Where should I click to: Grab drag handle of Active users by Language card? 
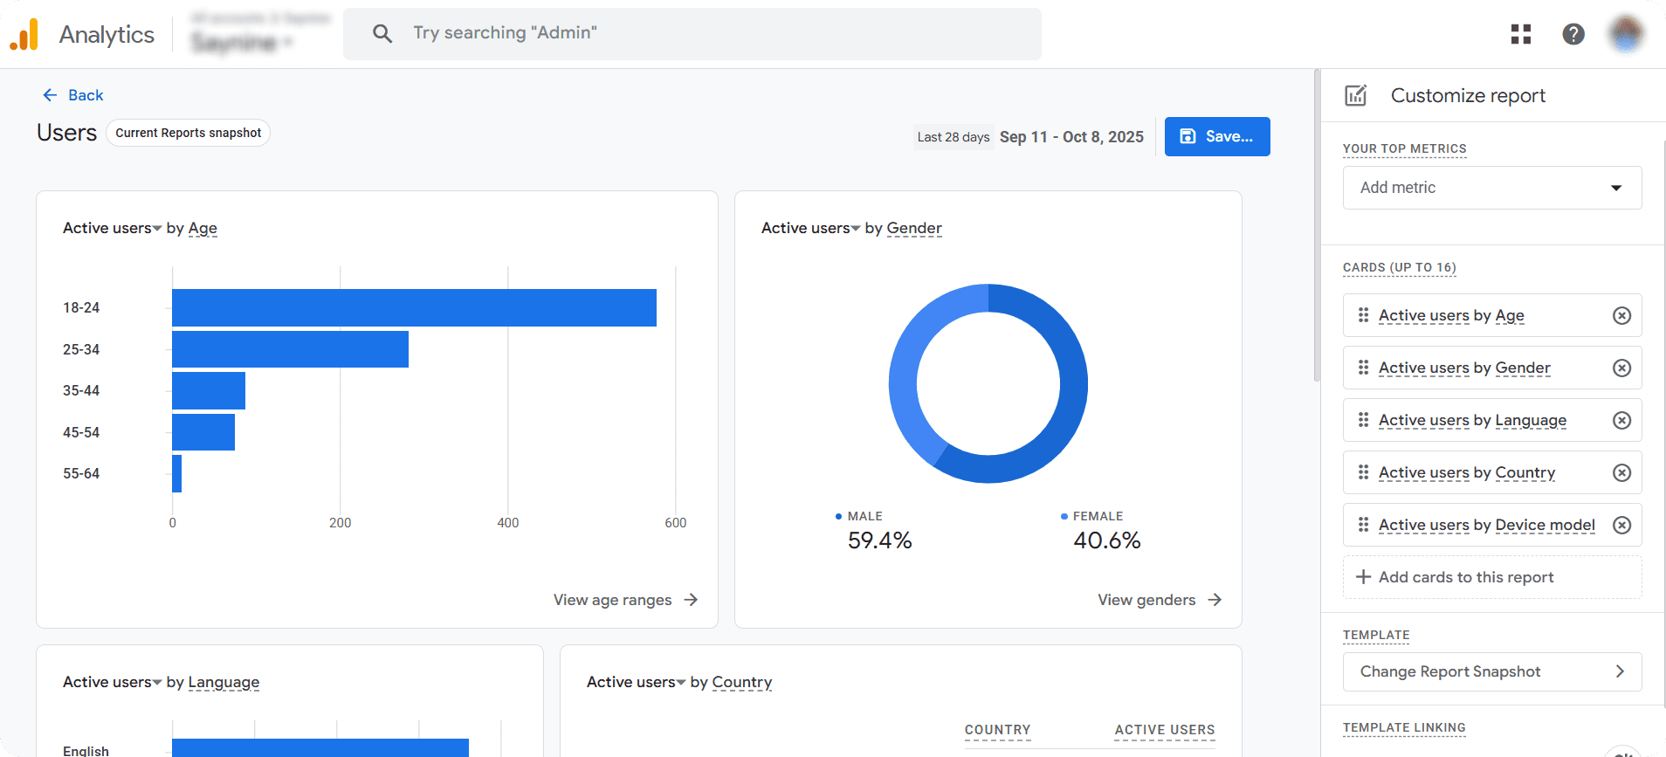[1363, 420]
